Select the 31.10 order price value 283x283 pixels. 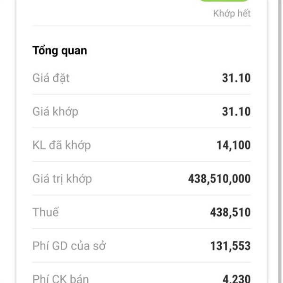tap(236, 78)
